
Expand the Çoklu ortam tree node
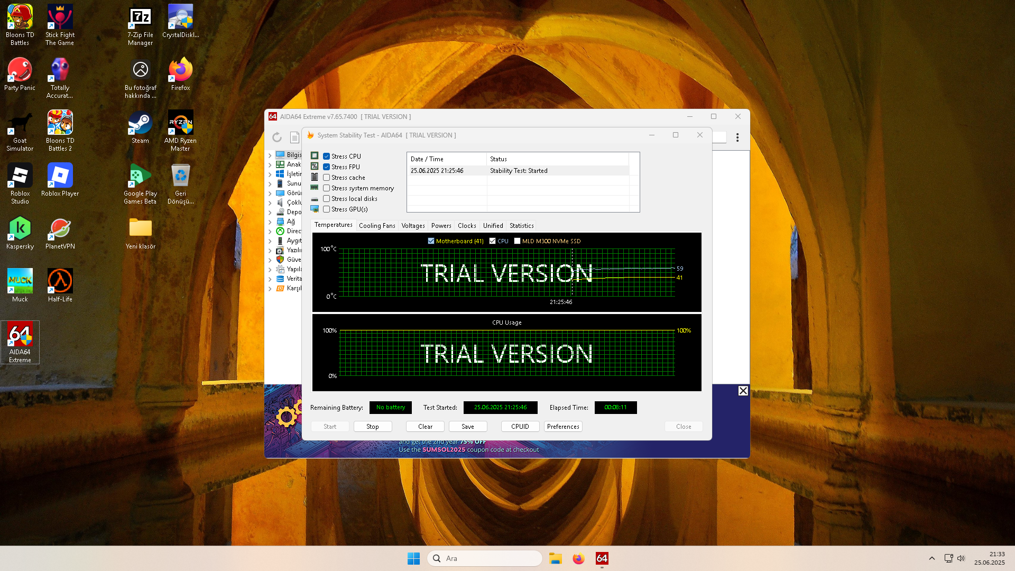[270, 203]
